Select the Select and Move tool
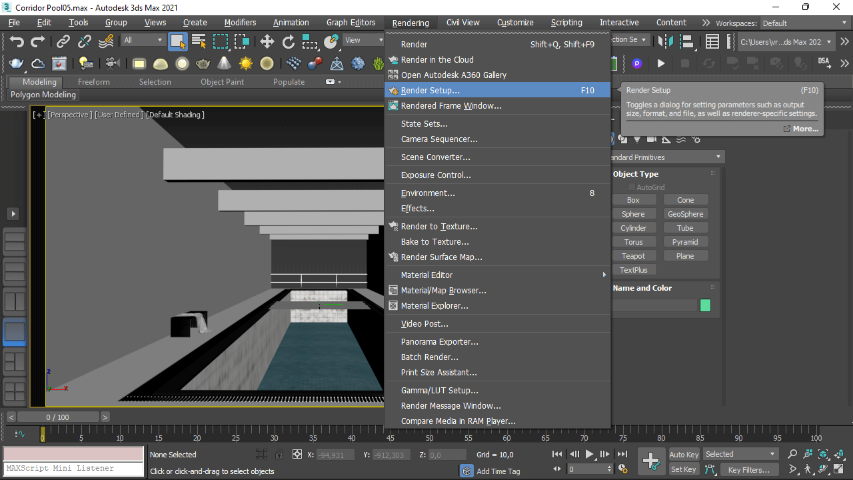Viewport: 853px width, 480px height. pyautogui.click(x=267, y=41)
